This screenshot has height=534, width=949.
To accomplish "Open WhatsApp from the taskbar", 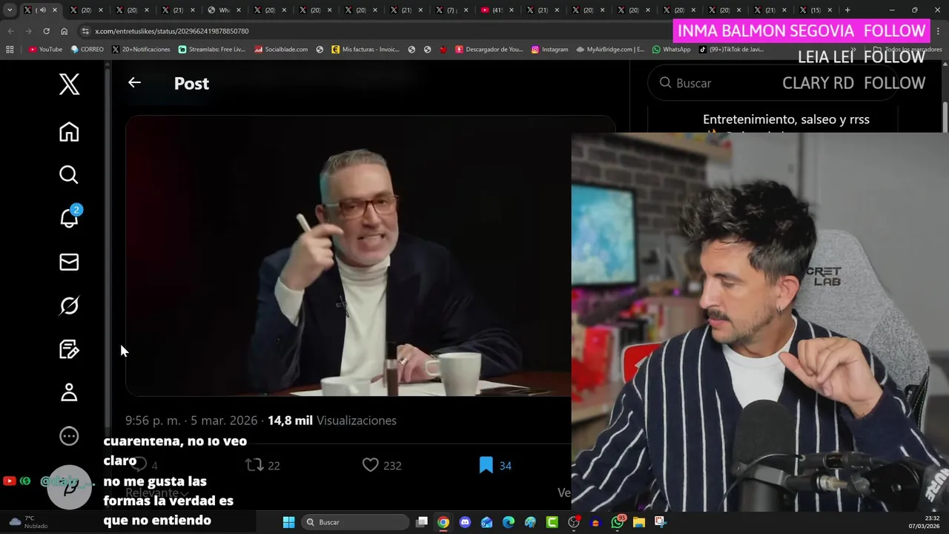I will (618, 522).
